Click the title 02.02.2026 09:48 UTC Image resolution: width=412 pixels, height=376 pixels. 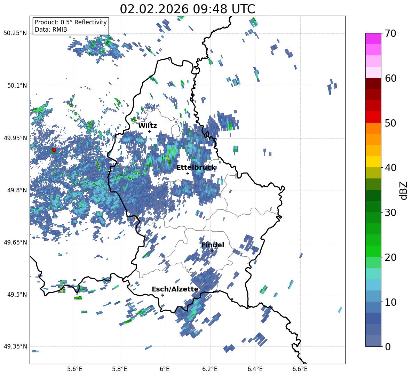click(x=187, y=9)
